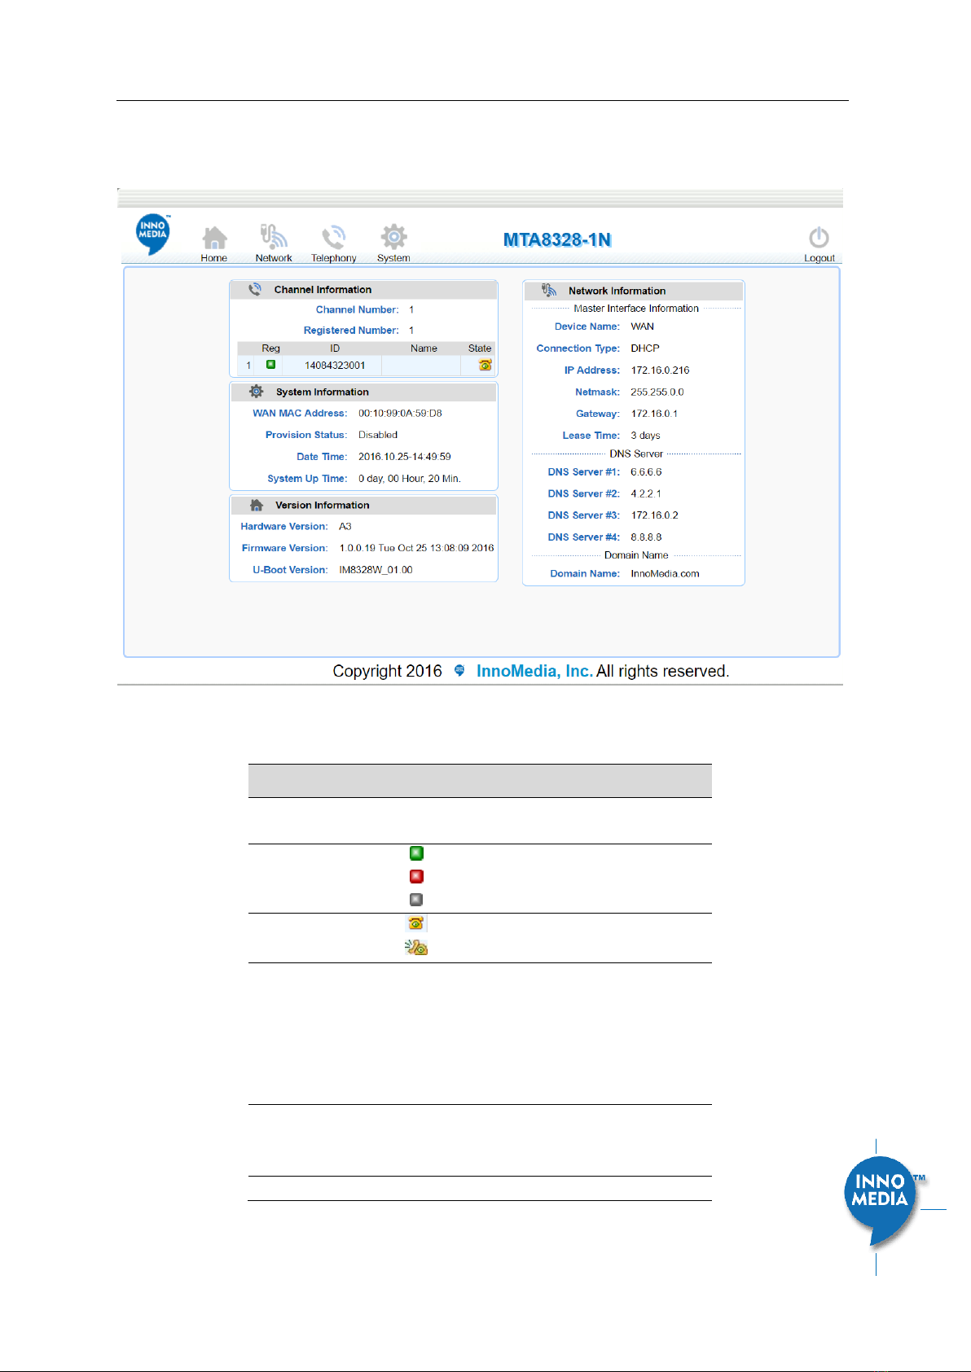Click Netmask value 255.255.0.0

657,392
